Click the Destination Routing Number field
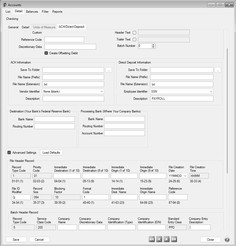Screen dimensions: 236x246 click(55, 126)
